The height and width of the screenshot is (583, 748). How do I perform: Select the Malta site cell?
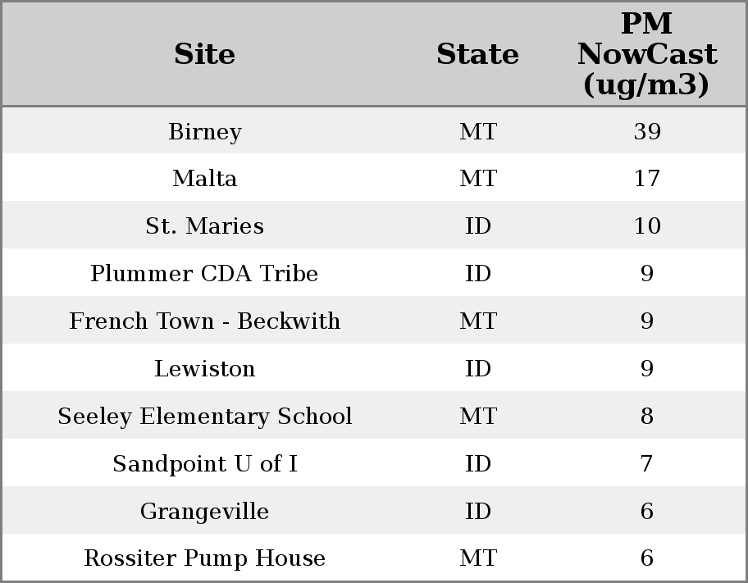pyautogui.click(x=204, y=179)
